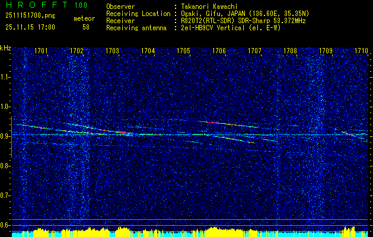Screen dimensions: 373x237
Task: Click the 1701 time marker
Action: point(41,50)
